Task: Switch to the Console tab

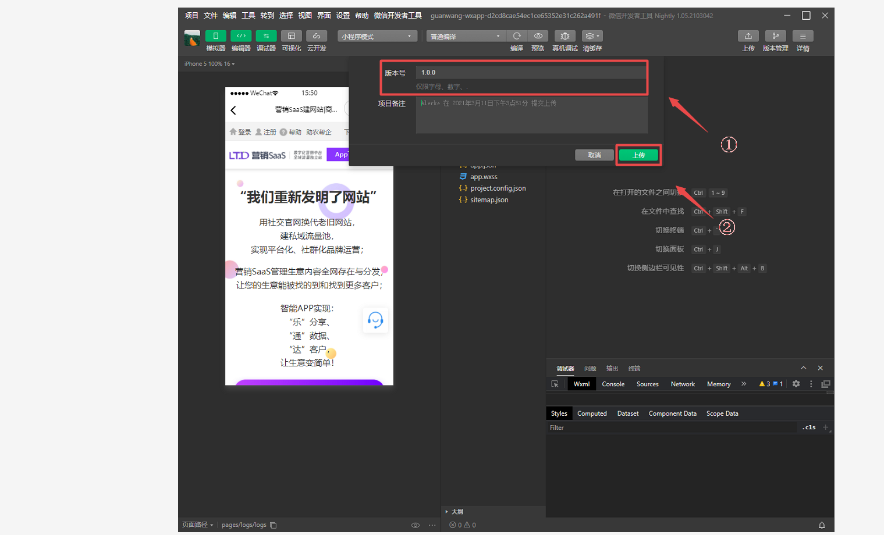Action: pyautogui.click(x=613, y=384)
